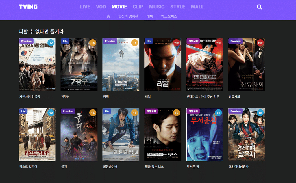The height and width of the screenshot is (183, 296).
Task: Open the 자전차왕 엄복동 poster
Action: [x=37, y=64]
